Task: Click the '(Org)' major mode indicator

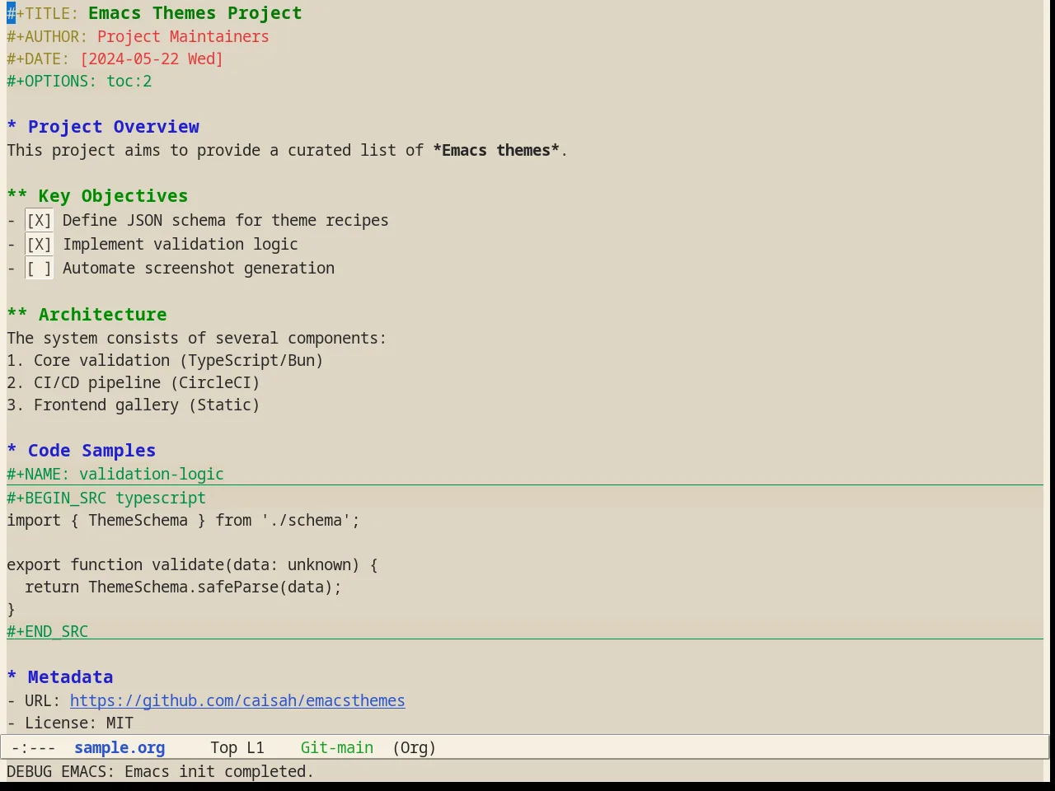Action: click(x=414, y=747)
